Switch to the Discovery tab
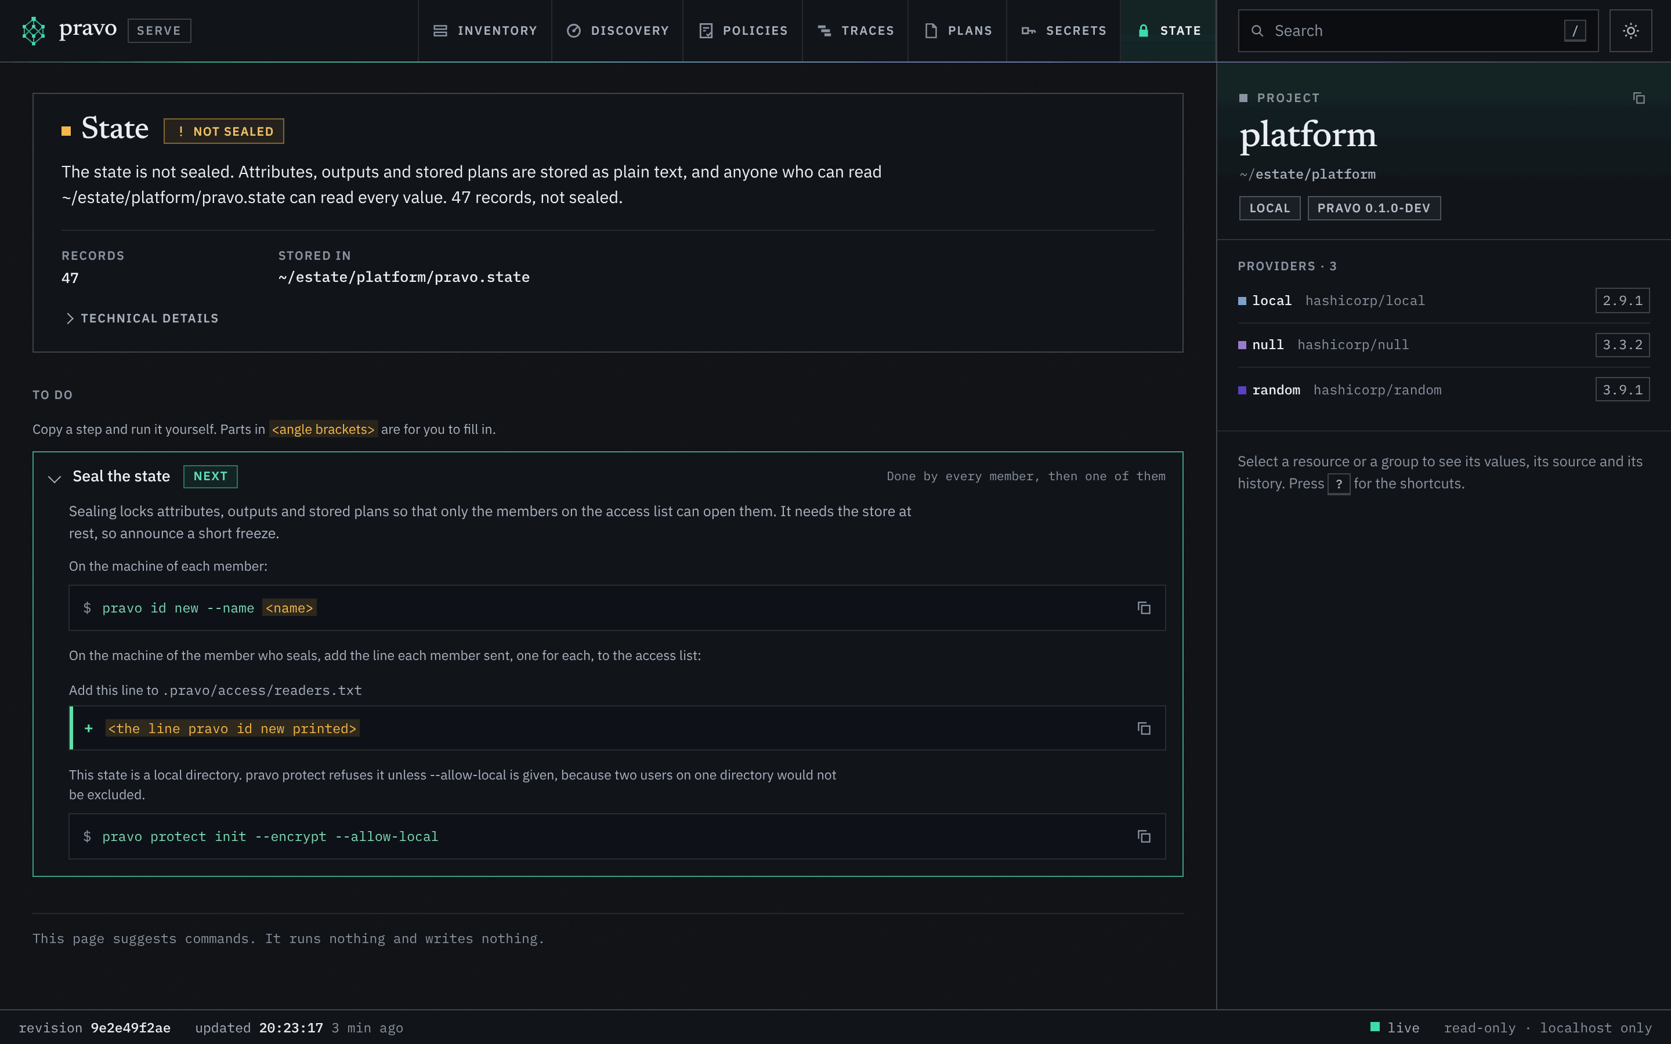Image resolution: width=1671 pixels, height=1044 pixels. [x=617, y=30]
